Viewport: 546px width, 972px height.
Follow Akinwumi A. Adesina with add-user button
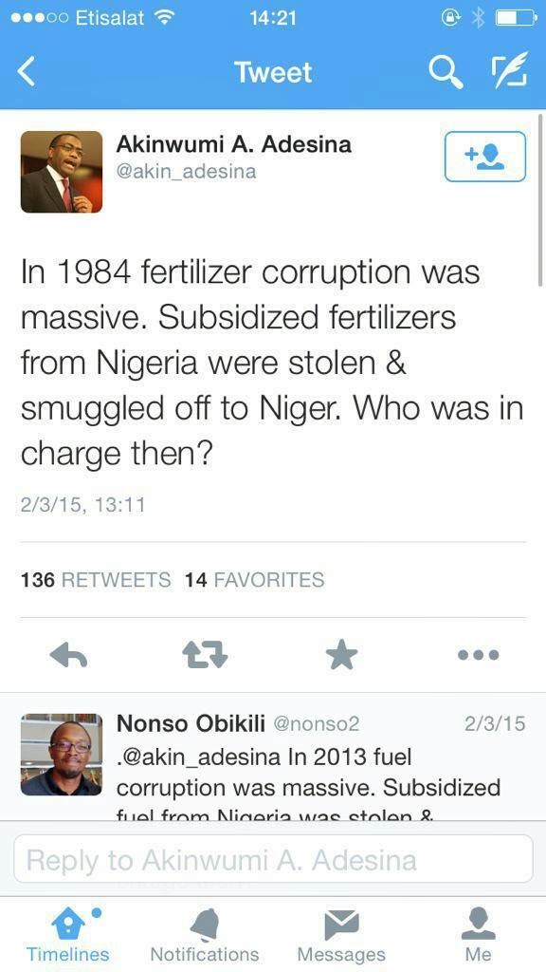point(484,157)
